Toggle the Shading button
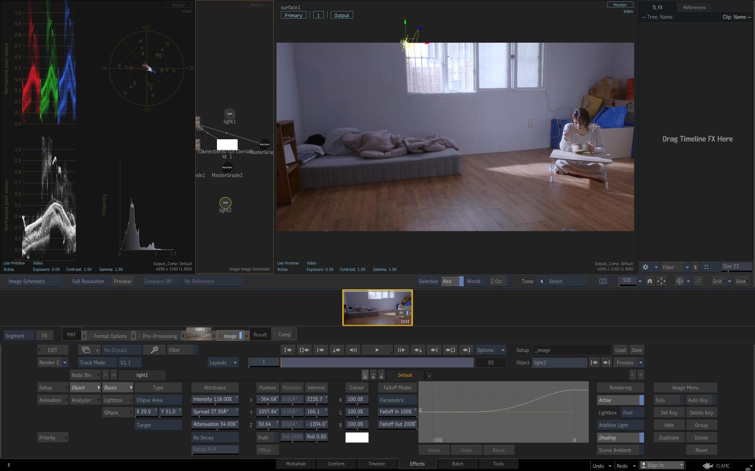This screenshot has height=471, width=755. [620, 438]
